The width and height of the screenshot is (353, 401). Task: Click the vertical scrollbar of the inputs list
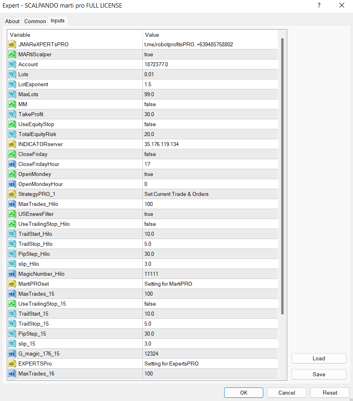(x=282, y=176)
